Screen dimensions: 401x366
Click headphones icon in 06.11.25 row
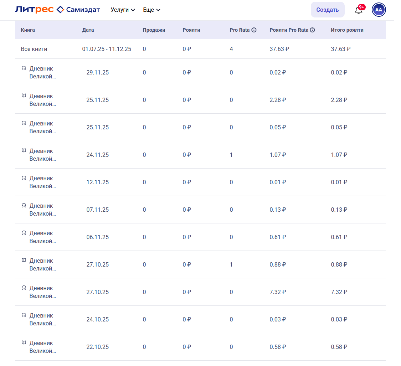24,233
